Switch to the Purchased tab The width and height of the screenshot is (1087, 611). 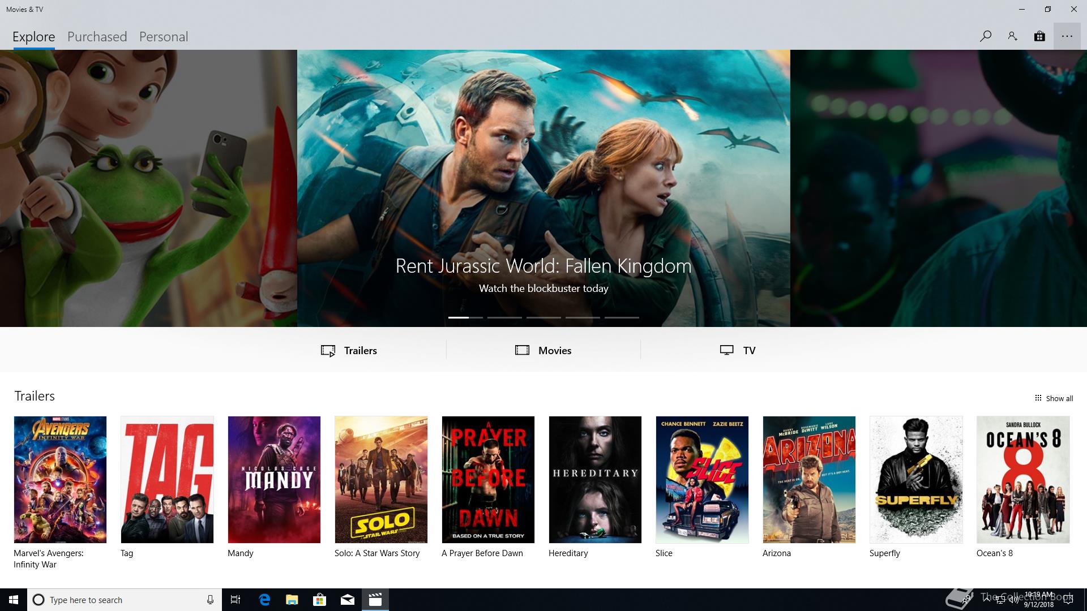pyautogui.click(x=97, y=37)
